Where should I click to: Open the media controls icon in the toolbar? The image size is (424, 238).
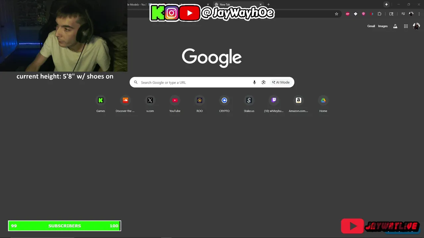click(403, 14)
